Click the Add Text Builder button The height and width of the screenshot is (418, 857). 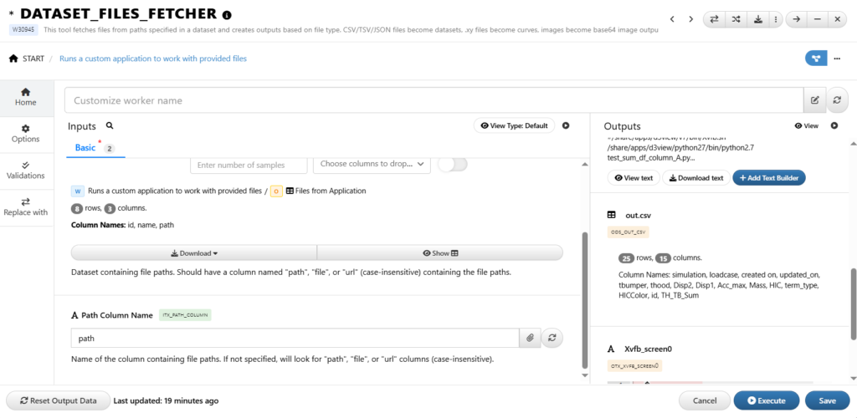click(x=768, y=177)
